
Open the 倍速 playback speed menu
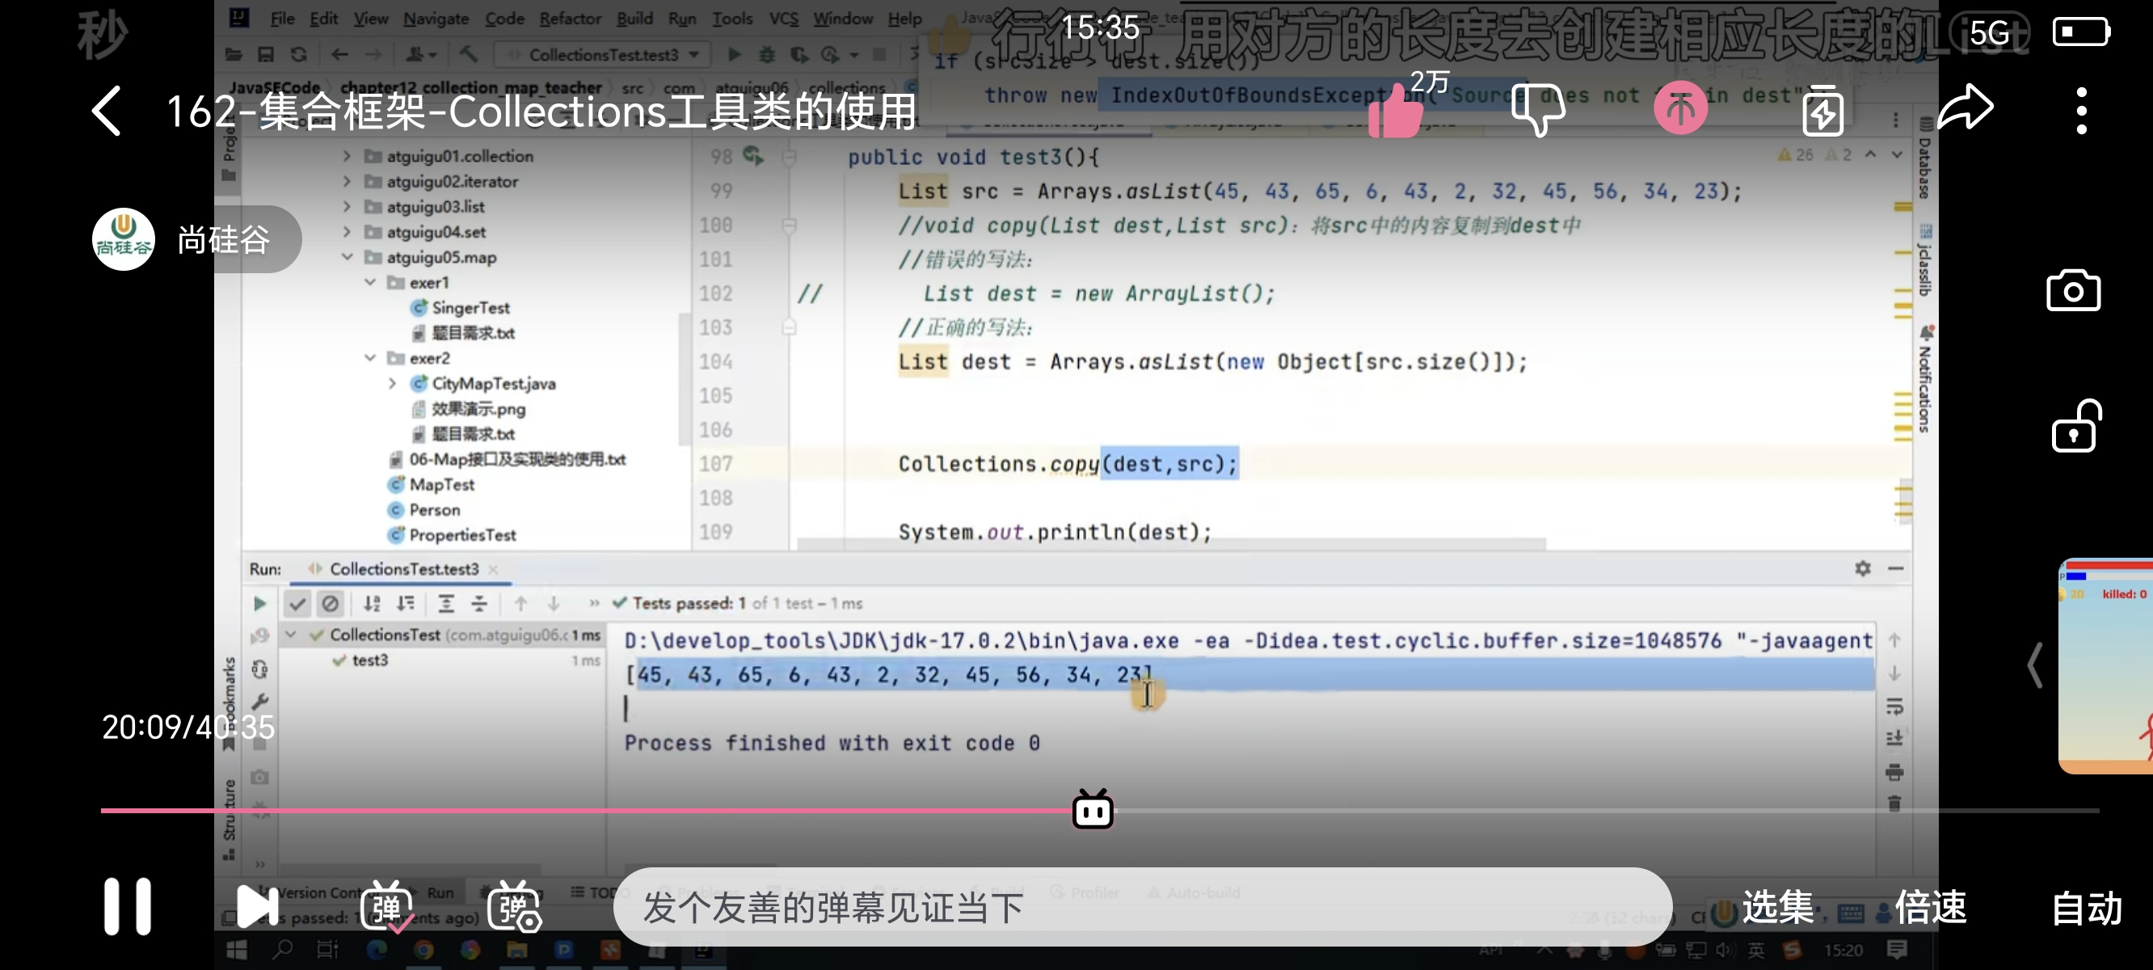pos(1930,907)
